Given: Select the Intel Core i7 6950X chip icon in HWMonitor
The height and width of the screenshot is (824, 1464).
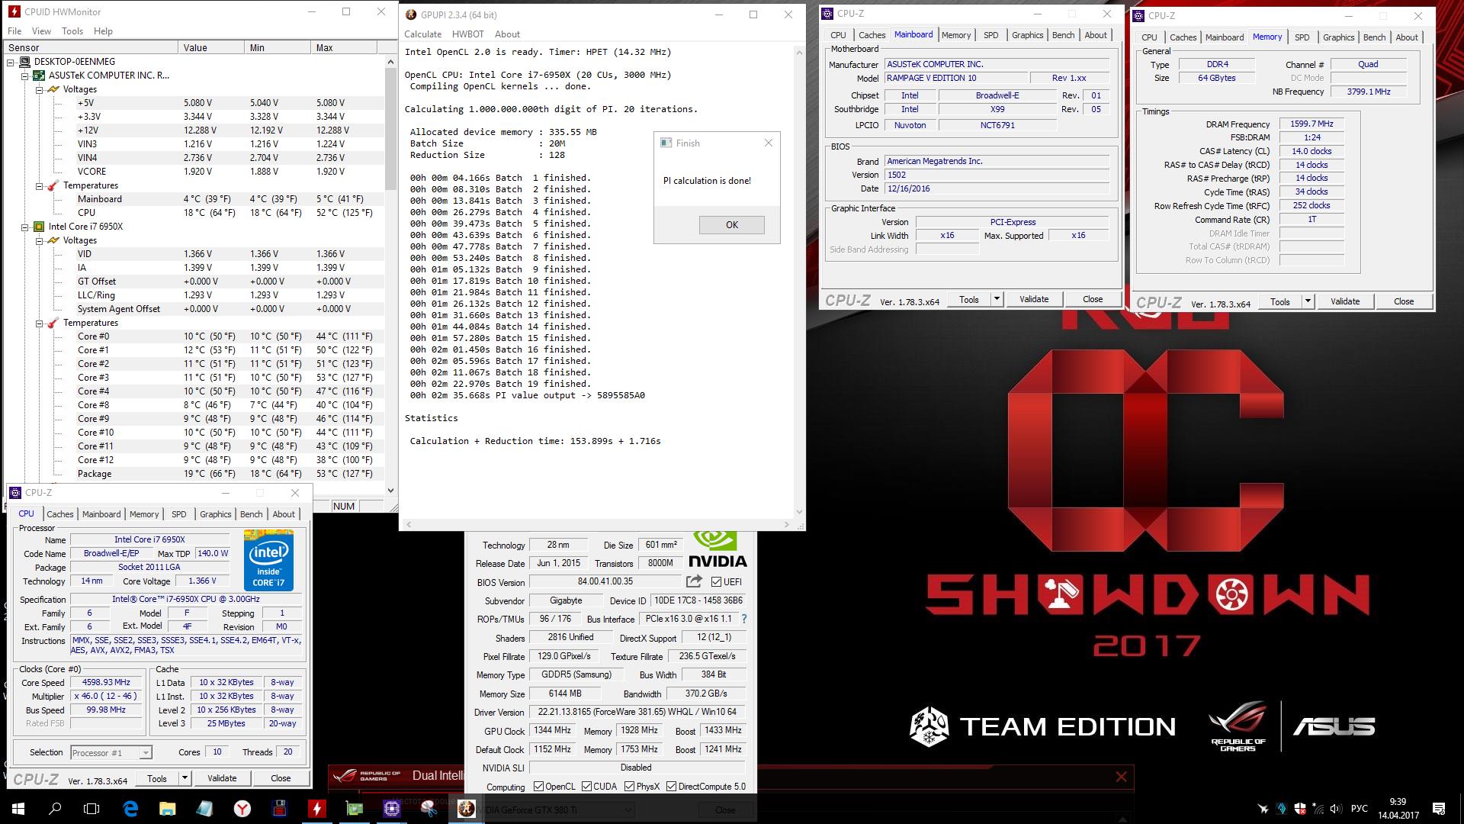Looking at the screenshot, I should (x=38, y=227).
